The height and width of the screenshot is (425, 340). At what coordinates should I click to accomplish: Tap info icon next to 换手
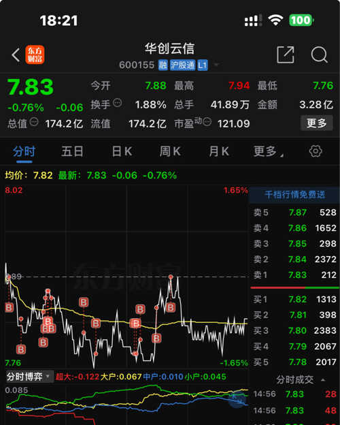pyautogui.click(x=117, y=103)
